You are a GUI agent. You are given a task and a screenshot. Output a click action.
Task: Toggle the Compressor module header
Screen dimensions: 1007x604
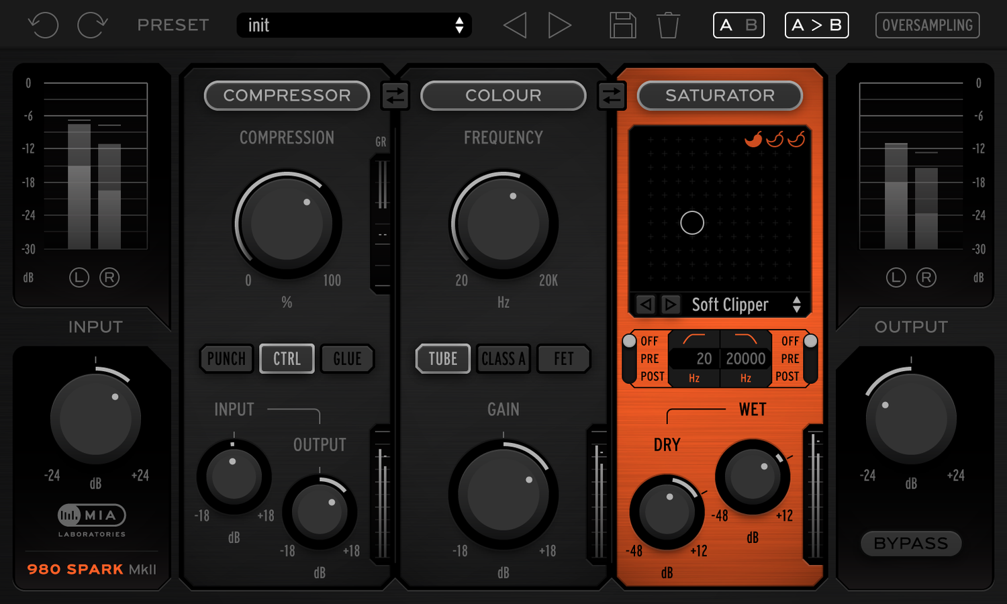click(x=287, y=96)
